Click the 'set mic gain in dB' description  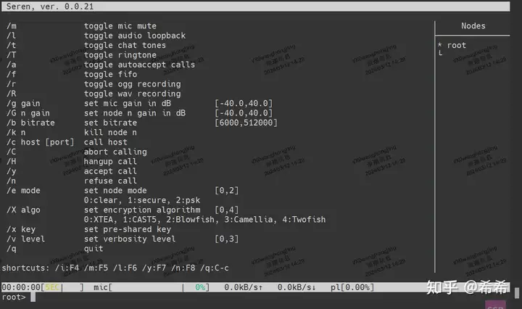coord(127,104)
